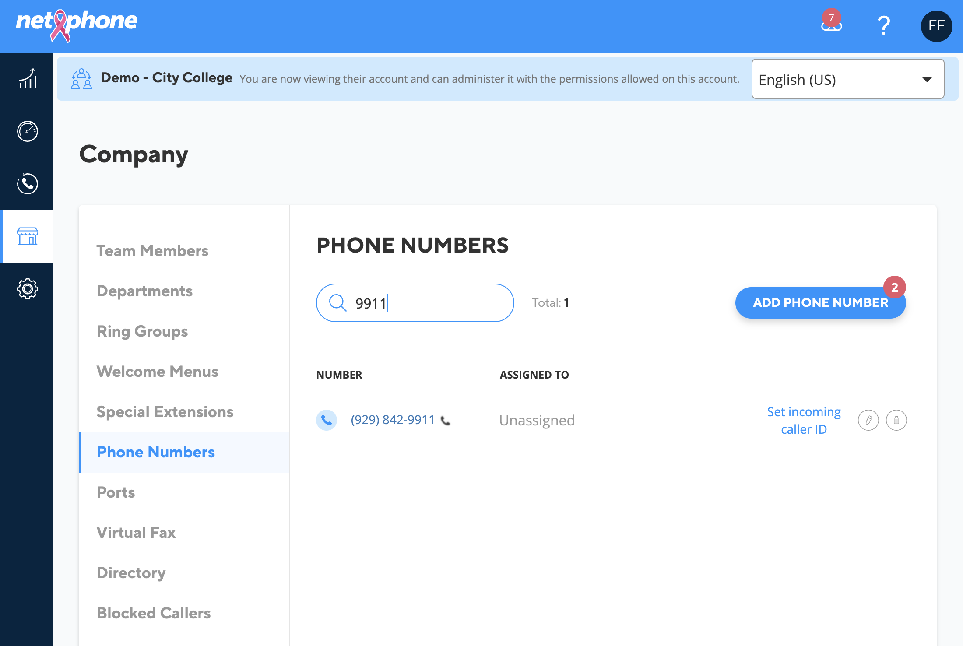Open Welcome Menus

[x=158, y=372]
